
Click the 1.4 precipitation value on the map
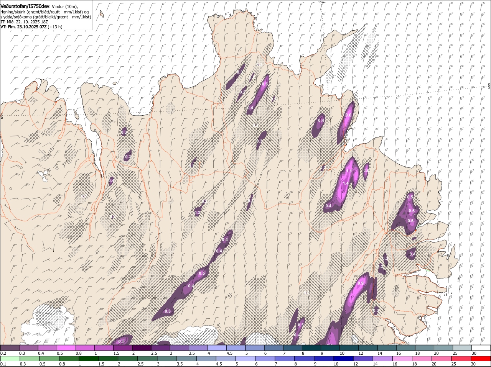[x=346, y=183]
